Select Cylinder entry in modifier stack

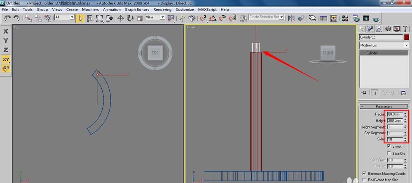click(384, 53)
